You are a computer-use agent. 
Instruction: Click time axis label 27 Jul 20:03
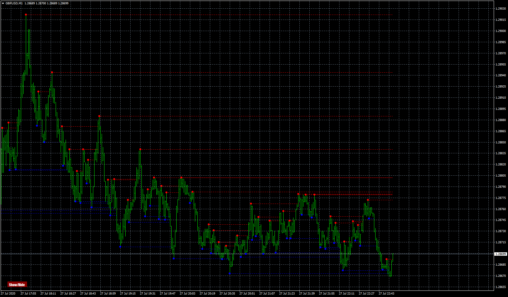[187, 294]
